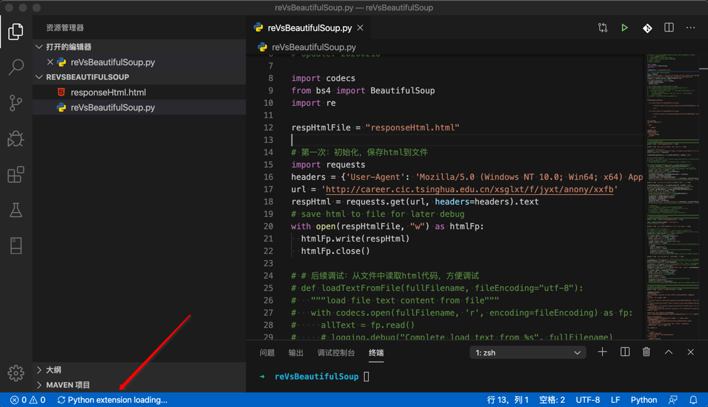Screen dimensions: 708x407
Task: Click the code minimap preview
Action: coord(672,196)
